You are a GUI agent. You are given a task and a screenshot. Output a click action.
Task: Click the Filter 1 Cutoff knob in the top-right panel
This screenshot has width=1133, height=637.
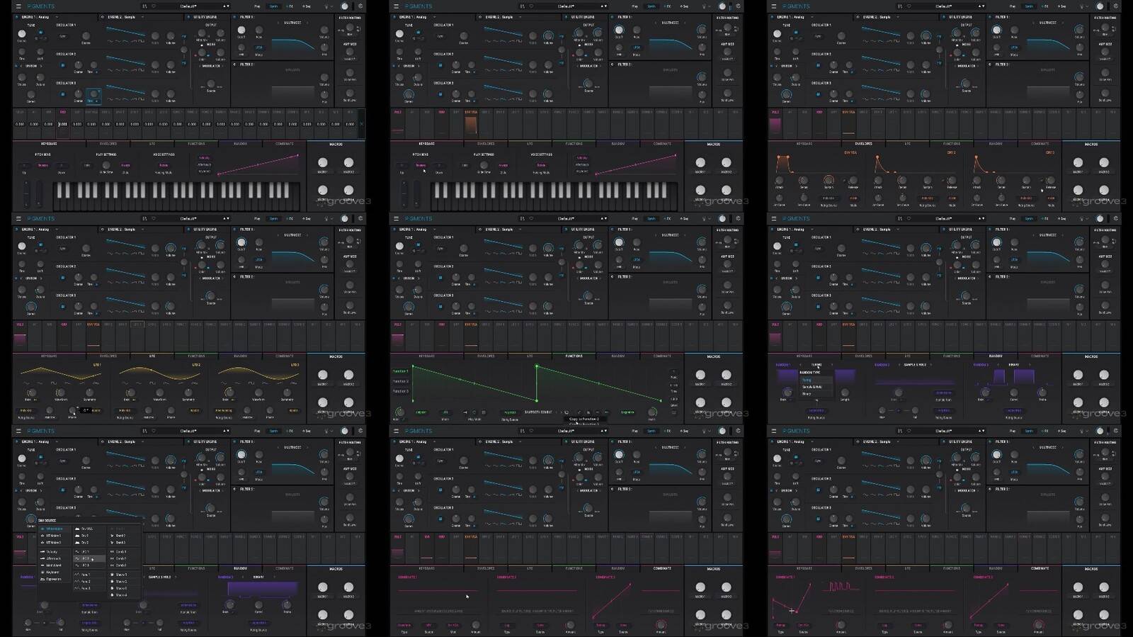point(996,30)
